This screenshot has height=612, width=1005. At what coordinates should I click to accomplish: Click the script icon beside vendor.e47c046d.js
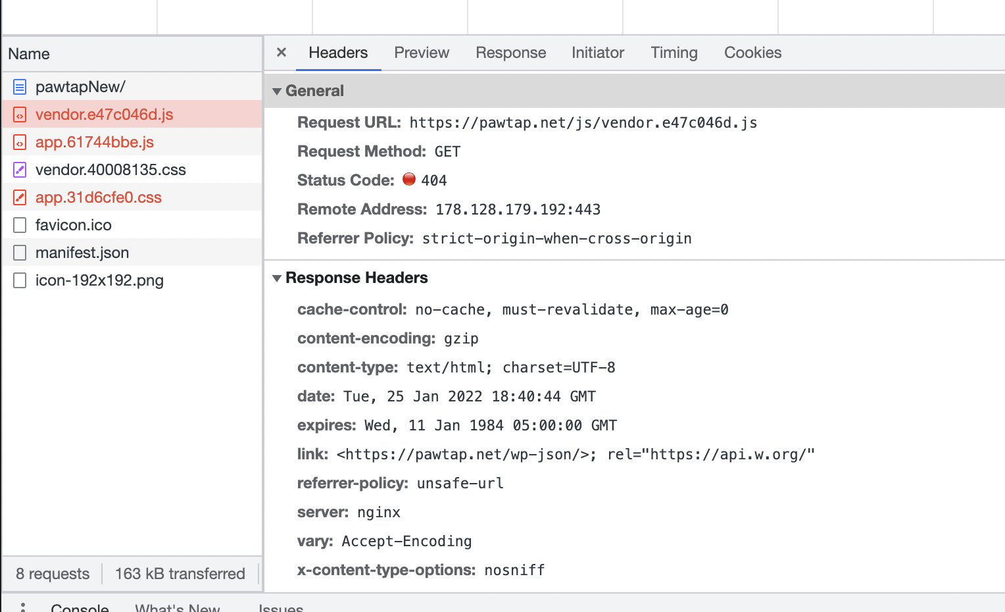[20, 115]
